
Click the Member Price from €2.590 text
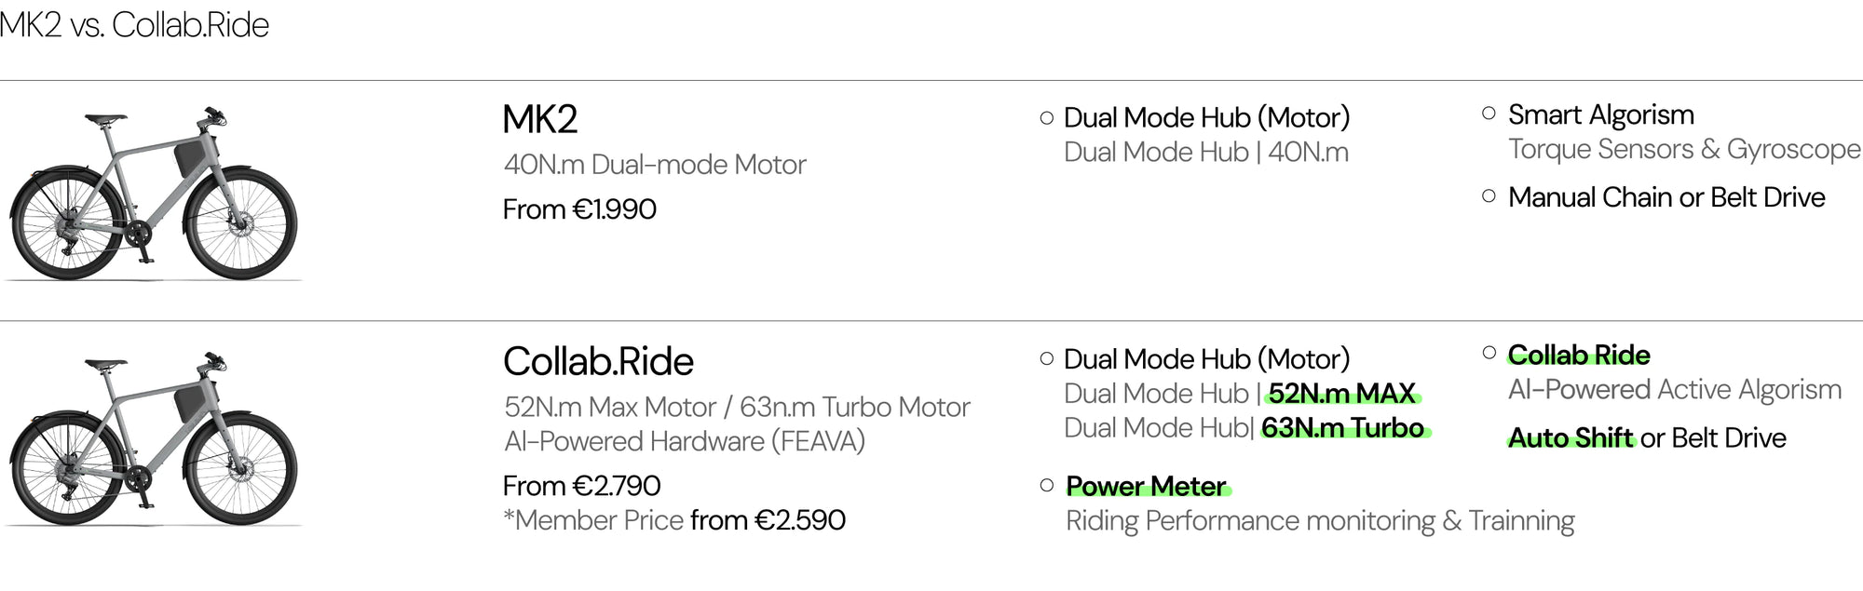tap(674, 520)
